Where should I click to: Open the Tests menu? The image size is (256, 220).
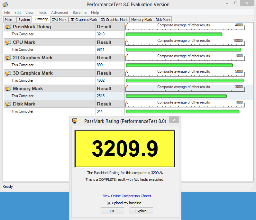[42, 13]
